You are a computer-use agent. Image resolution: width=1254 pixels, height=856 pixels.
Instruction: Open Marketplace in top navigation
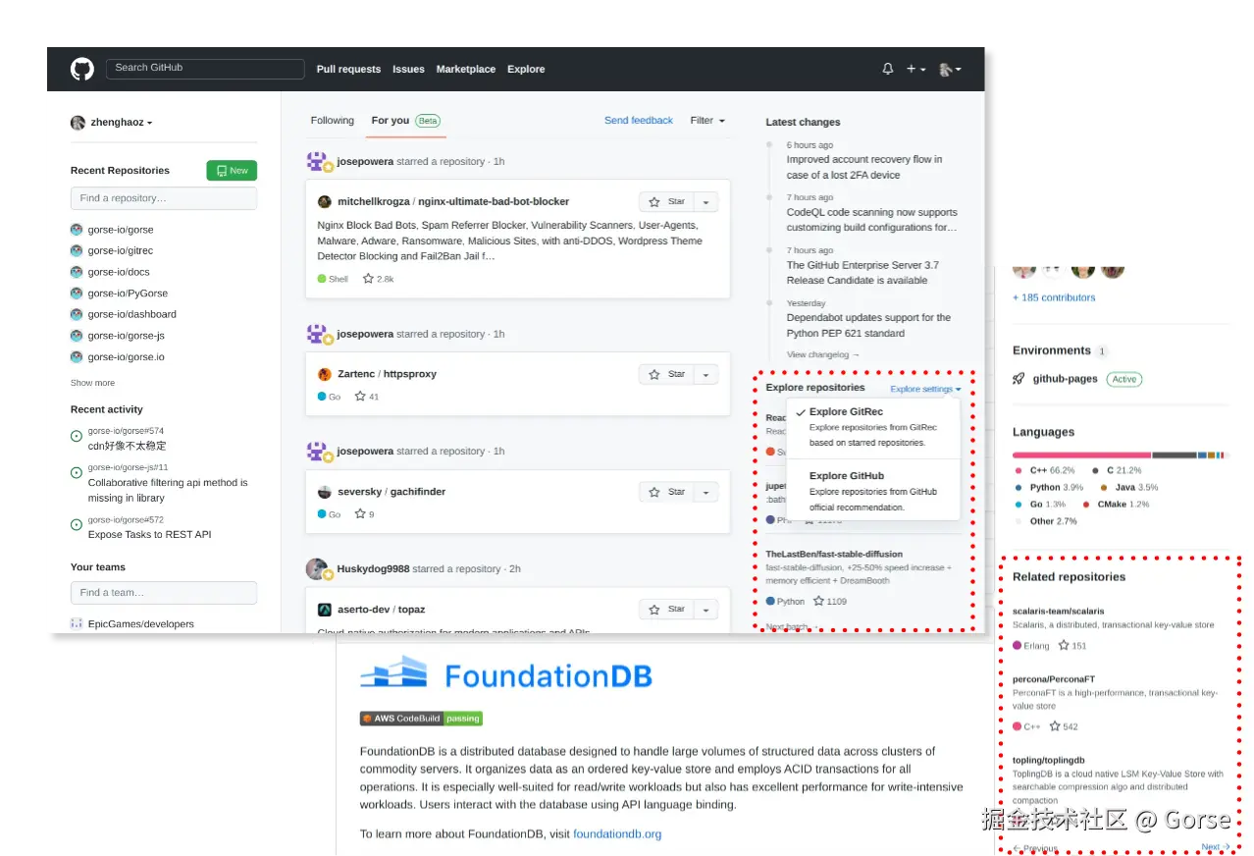[466, 69]
